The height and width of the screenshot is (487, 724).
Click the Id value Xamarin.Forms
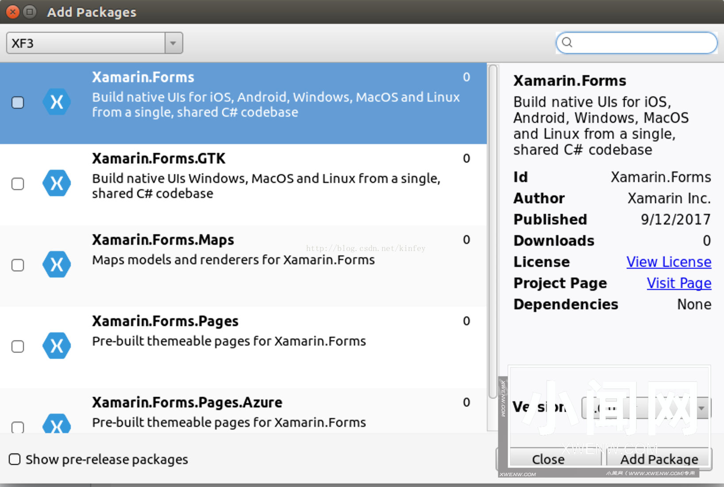[661, 177]
